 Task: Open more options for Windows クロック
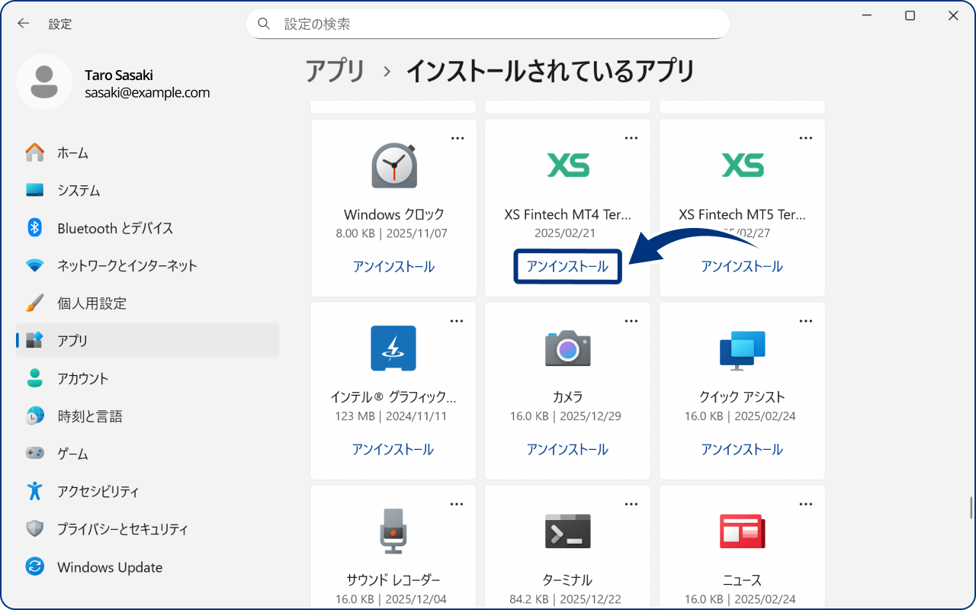tap(457, 138)
